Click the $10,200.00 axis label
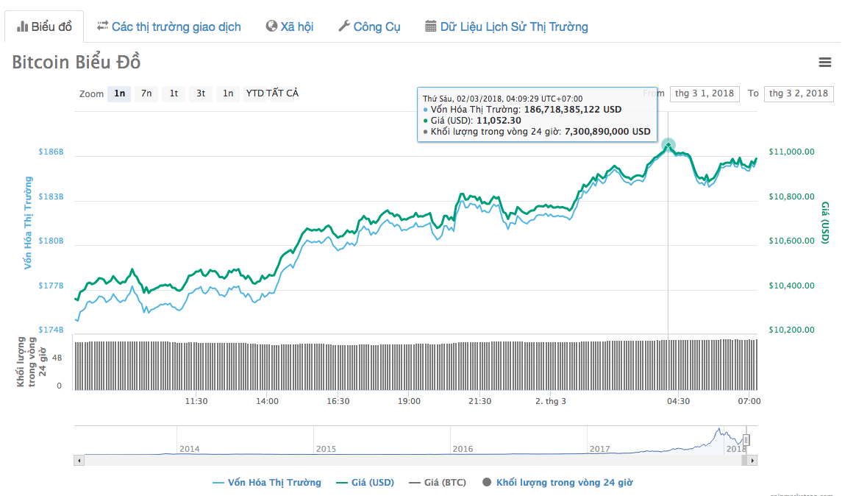Screen dimensions: 856x496 pyautogui.click(x=791, y=330)
